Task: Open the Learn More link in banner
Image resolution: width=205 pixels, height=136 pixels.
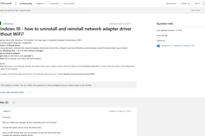Action: [195, 10]
